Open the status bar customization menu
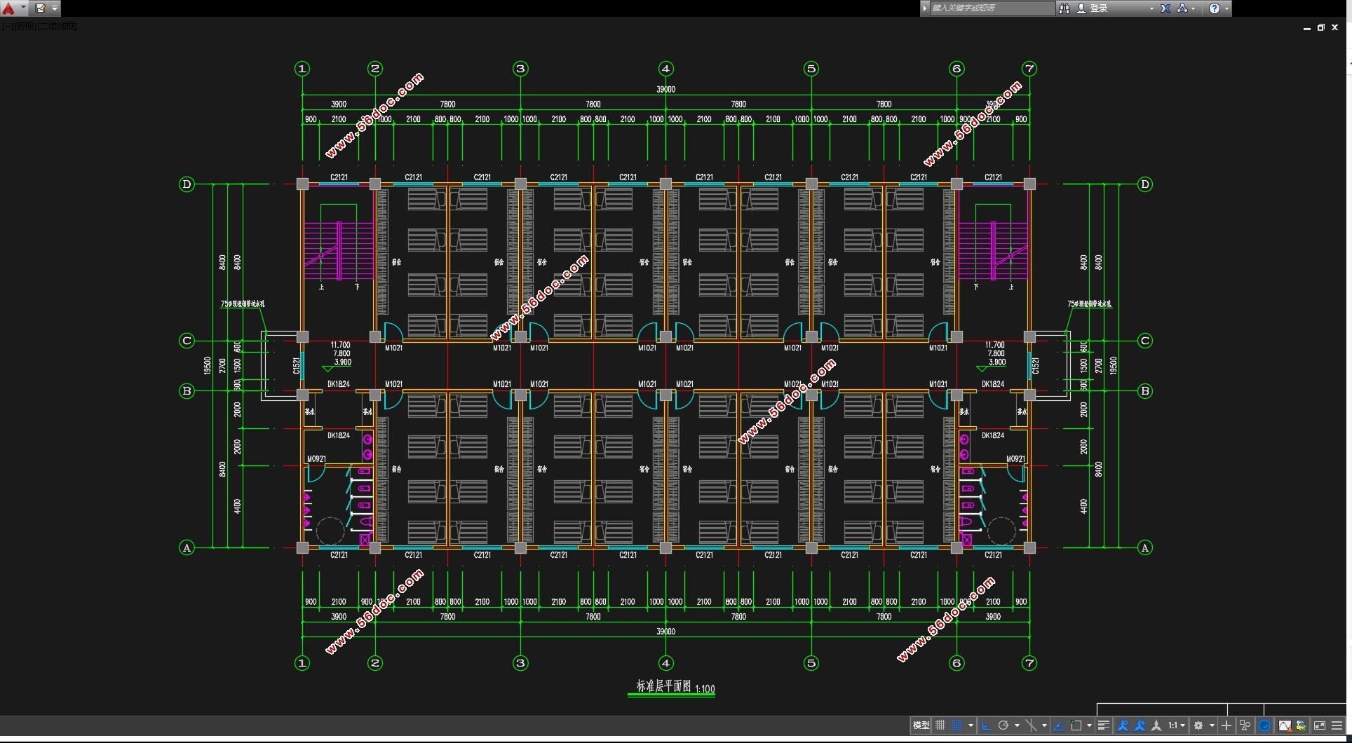Viewport: 1352px width, 743px height. [x=1337, y=725]
